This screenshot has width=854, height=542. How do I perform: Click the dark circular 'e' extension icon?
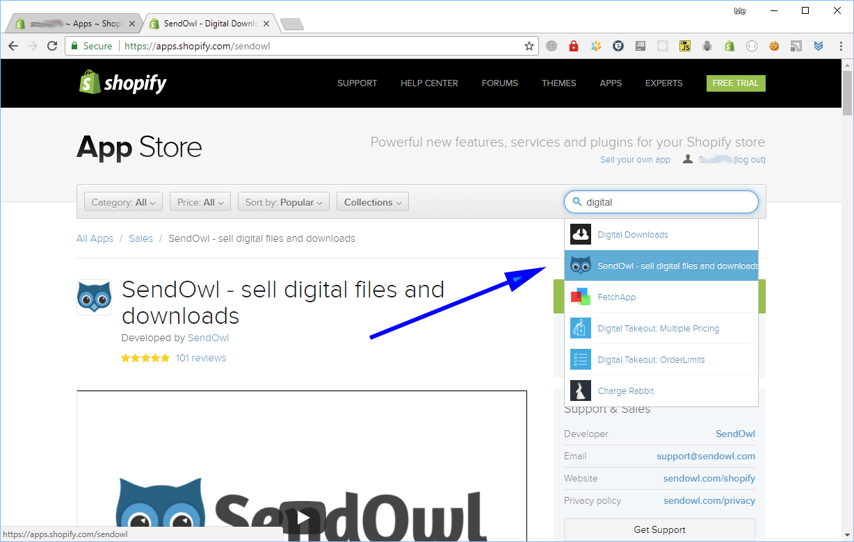tap(618, 46)
